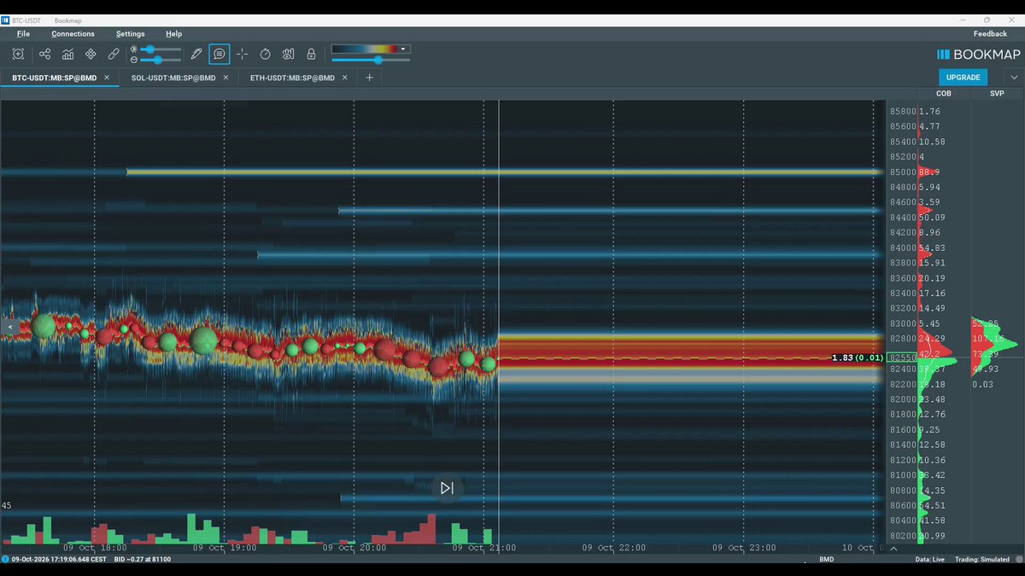Close the ETH-USDT:MB:SP@BMD tab
This screenshot has width=1025, height=576.
345,78
